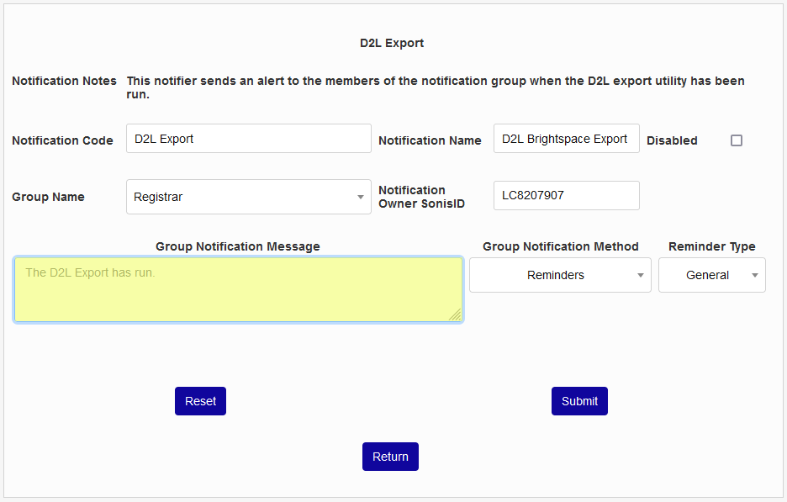Click the "Notification Notes" label
This screenshot has height=502, width=787.
click(x=64, y=81)
